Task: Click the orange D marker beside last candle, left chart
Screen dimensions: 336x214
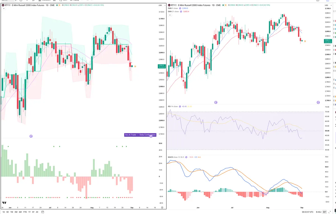Action: (x=135, y=66)
